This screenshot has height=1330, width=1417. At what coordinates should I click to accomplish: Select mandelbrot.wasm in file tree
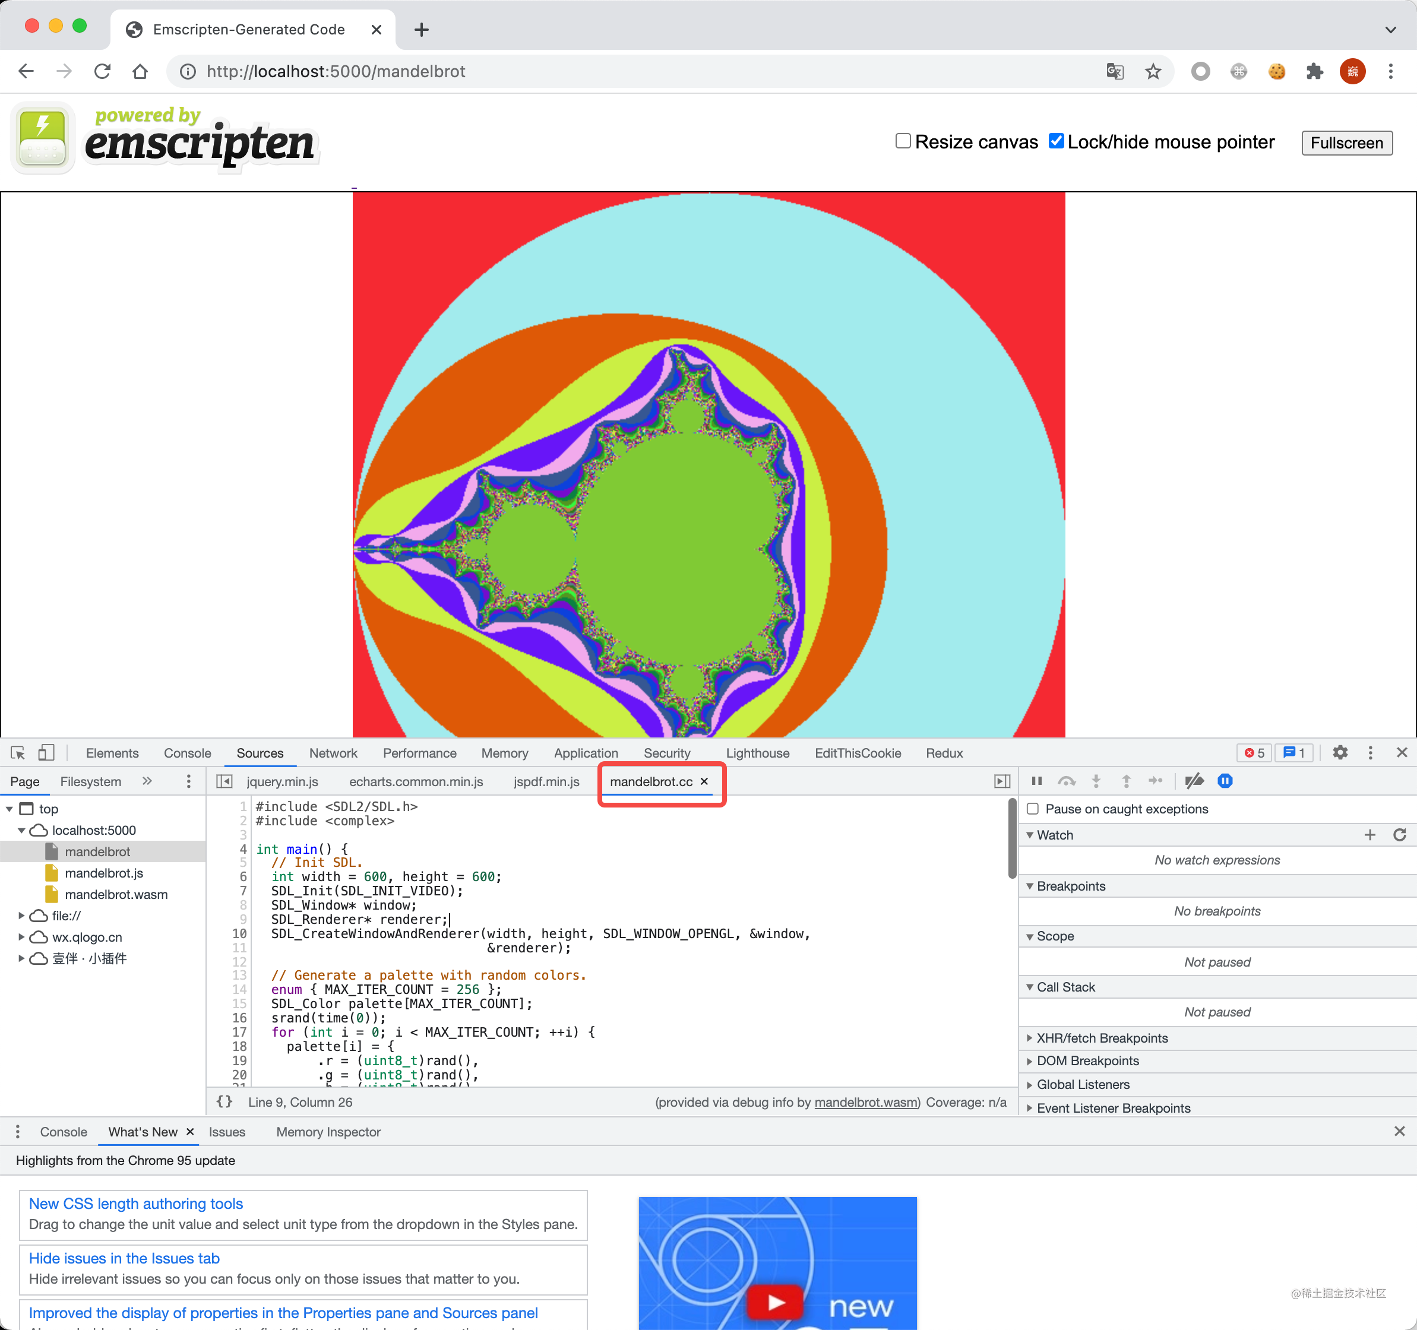(116, 895)
